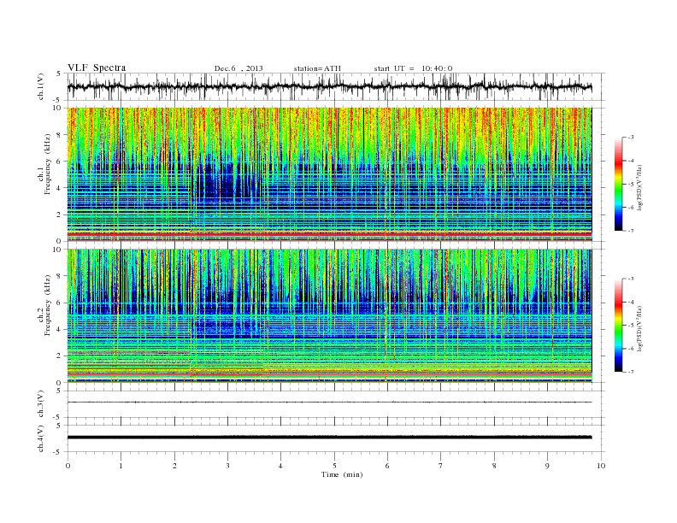Click time axis tick label '0'

click(x=68, y=466)
